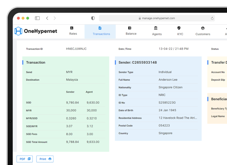Reload page using refresh icon
227x165 pixels.
(212, 18)
